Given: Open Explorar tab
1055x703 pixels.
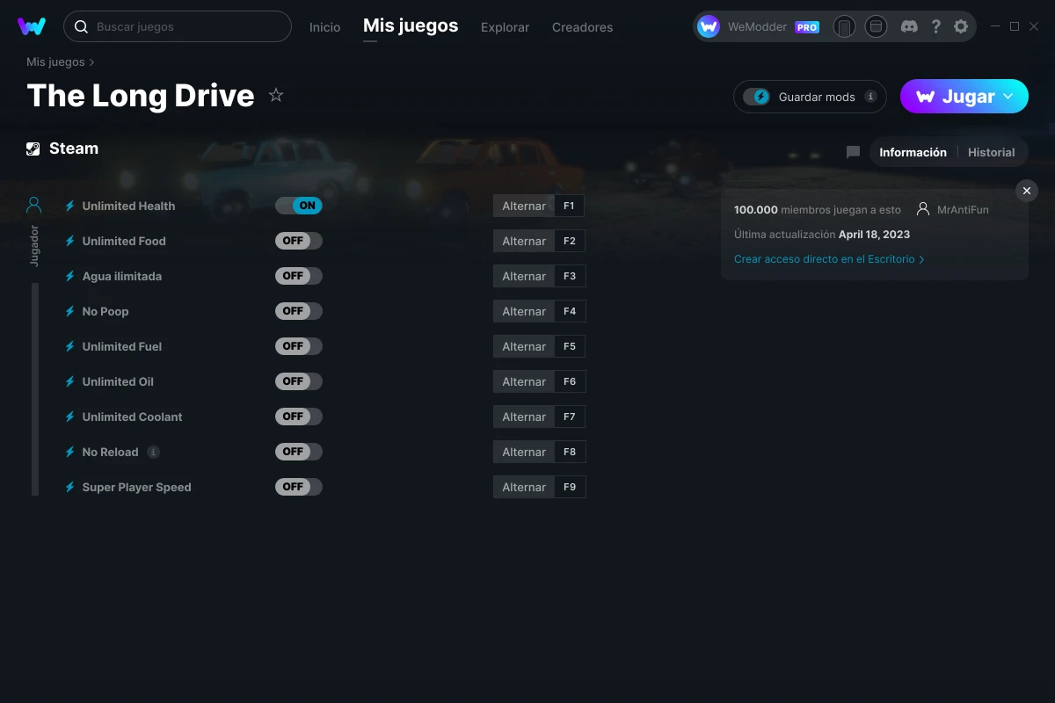Looking at the screenshot, I should tap(505, 27).
